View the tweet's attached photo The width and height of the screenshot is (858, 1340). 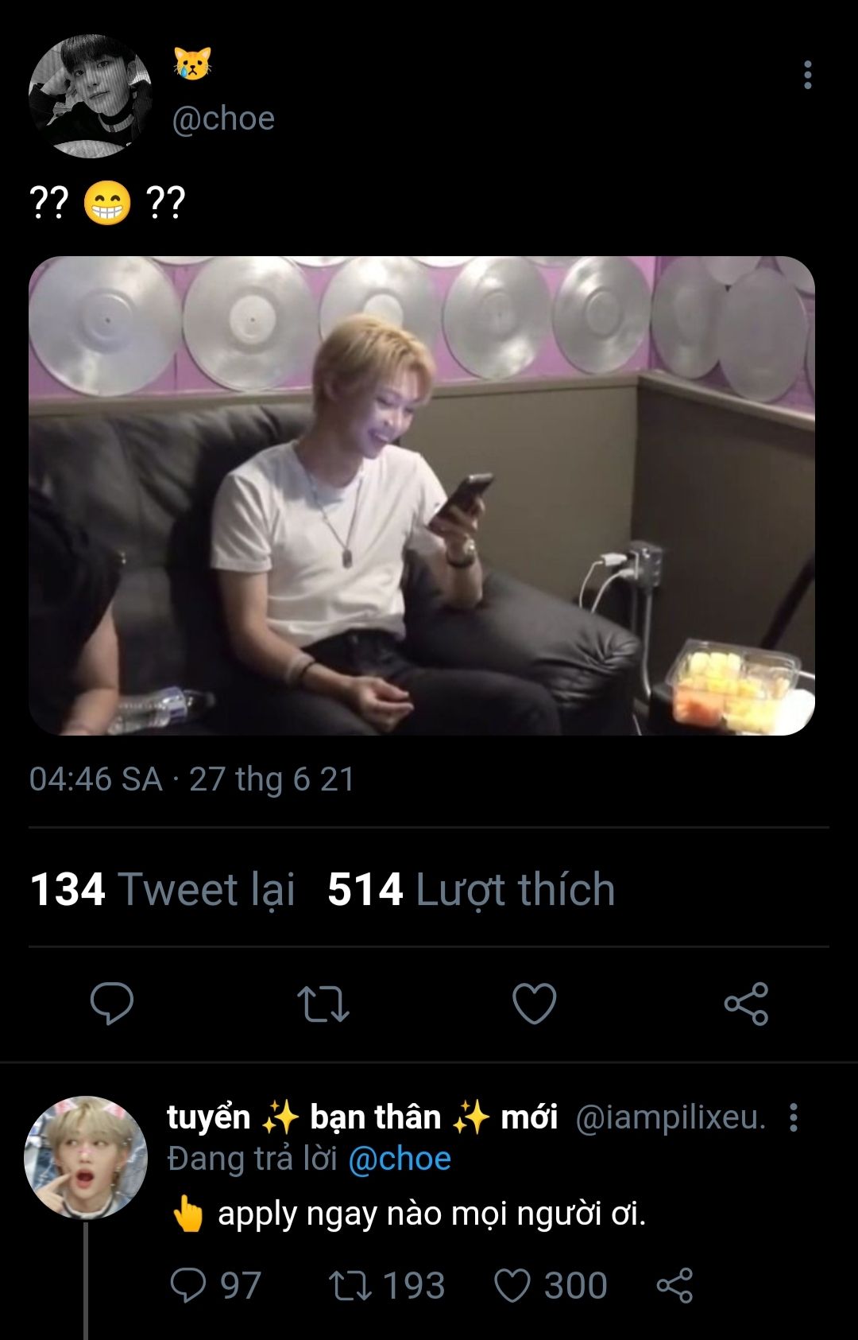click(x=422, y=495)
